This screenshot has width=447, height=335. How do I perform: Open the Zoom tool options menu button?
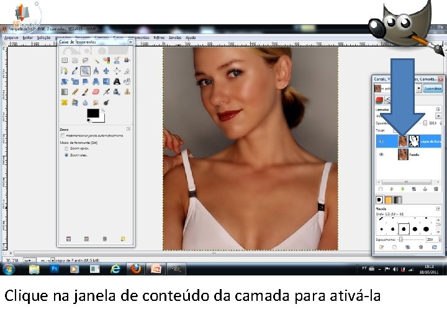click(129, 129)
